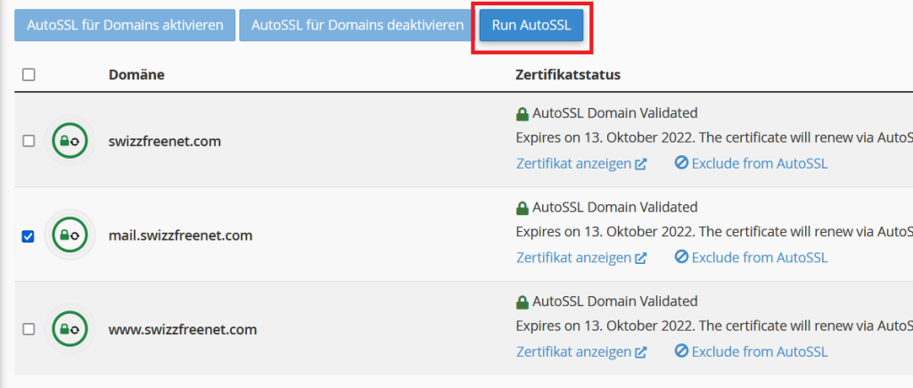Click AutoSSL für Domains aktivieren button
The image size is (913, 388).
(125, 26)
